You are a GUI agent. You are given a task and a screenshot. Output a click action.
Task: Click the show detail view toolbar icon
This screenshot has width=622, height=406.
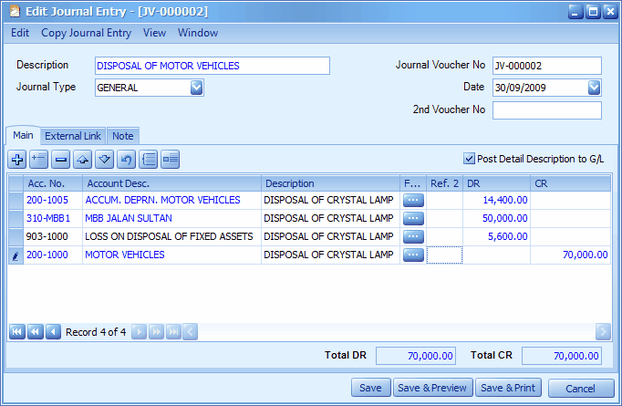(x=171, y=160)
